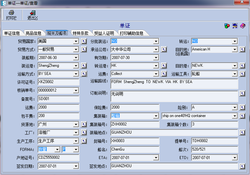This screenshot has width=250, height=175.
Task: Click the lookup icon next to 承运公司
Action: tap(164, 49)
